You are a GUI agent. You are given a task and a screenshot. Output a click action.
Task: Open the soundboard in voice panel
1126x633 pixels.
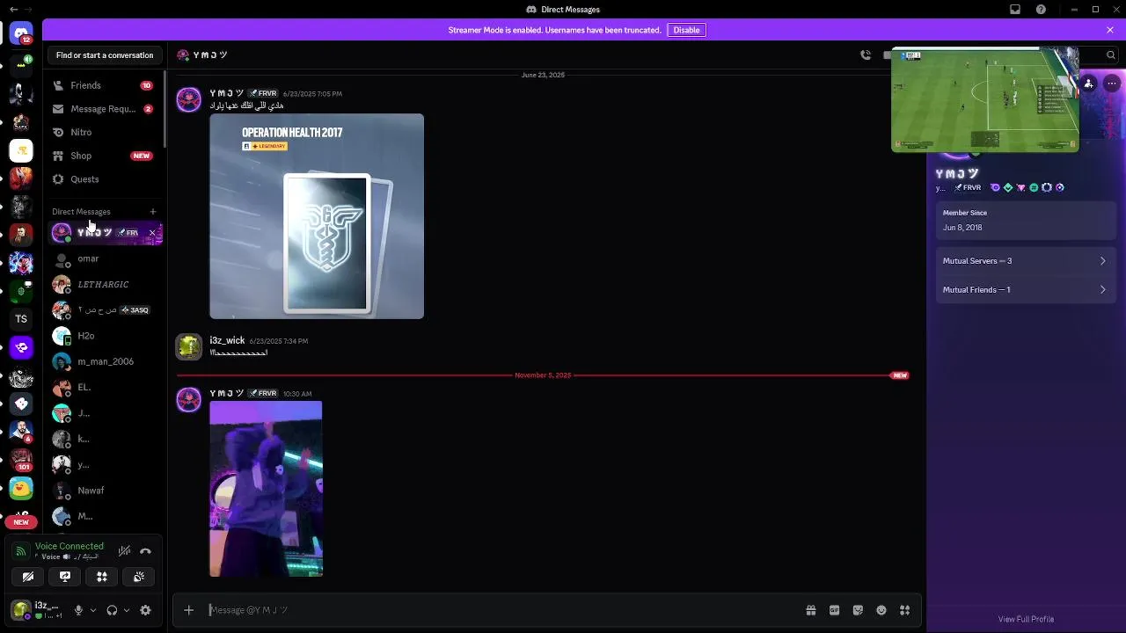click(139, 577)
